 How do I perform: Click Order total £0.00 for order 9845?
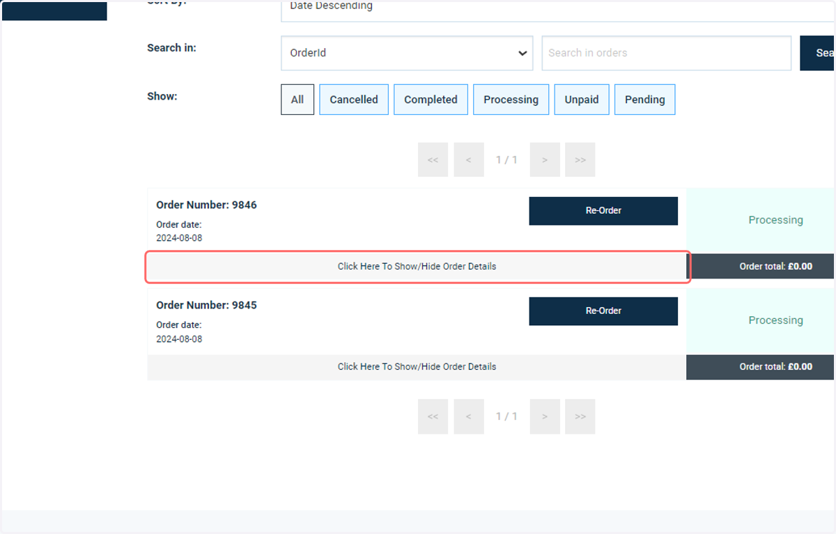pyautogui.click(x=775, y=367)
